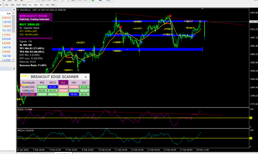Switch chart to M1 timeframe
This screenshot has width=258, height=154.
click(x=7, y=5)
